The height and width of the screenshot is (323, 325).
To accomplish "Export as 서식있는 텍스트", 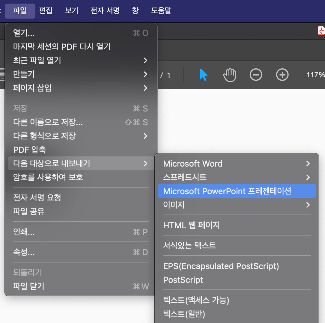I will 237,245.
